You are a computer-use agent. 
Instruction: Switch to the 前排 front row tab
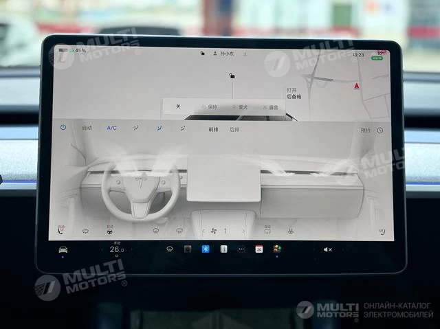point(213,129)
